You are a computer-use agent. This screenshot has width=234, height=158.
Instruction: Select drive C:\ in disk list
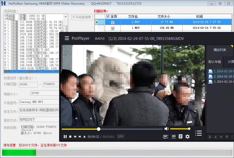[34, 22]
